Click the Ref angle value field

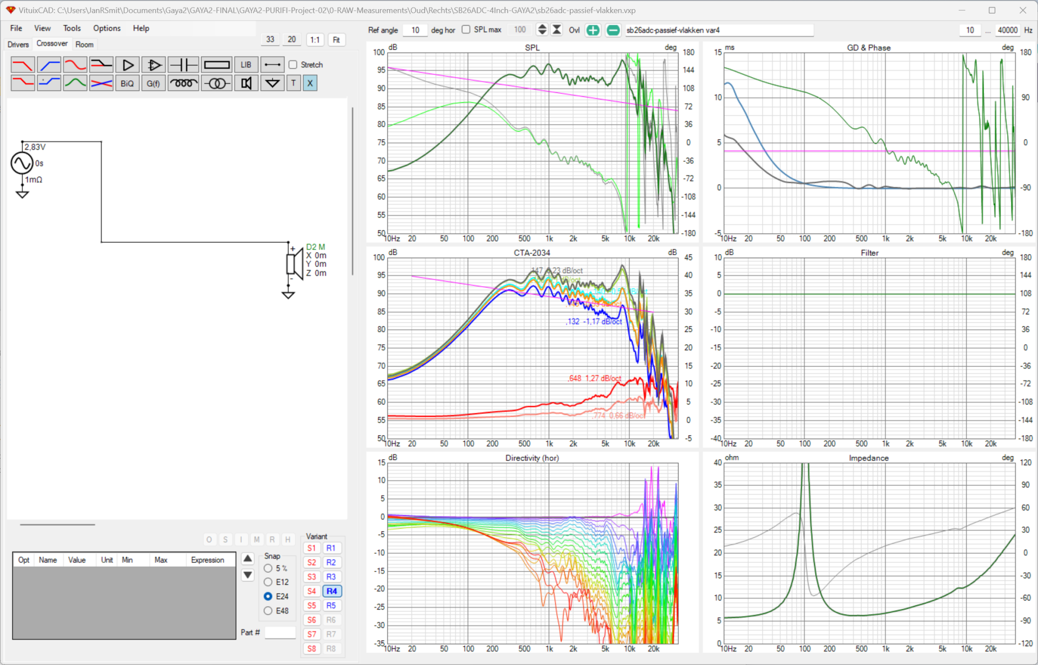coord(415,30)
